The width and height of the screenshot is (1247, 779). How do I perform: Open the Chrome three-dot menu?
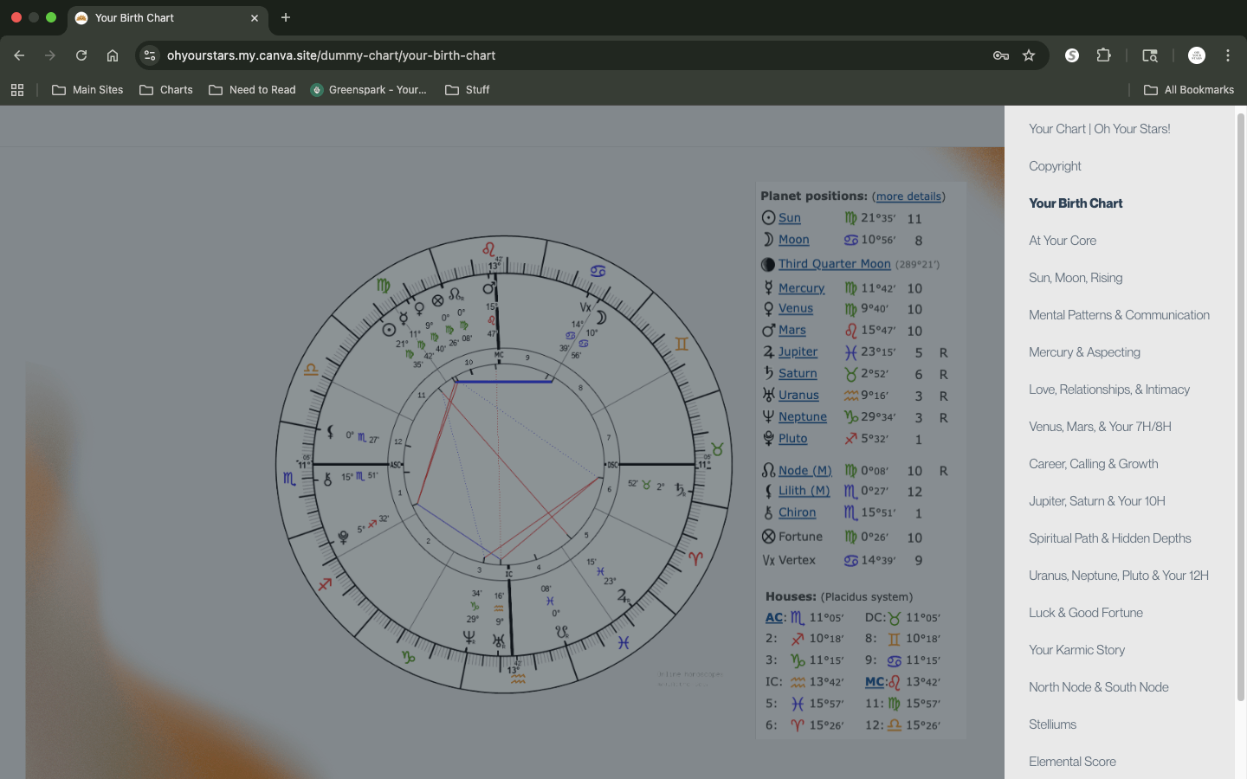tap(1228, 55)
